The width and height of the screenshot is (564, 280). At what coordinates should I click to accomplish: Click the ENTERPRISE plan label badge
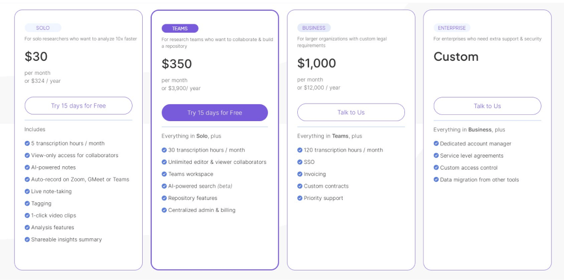pos(451,28)
